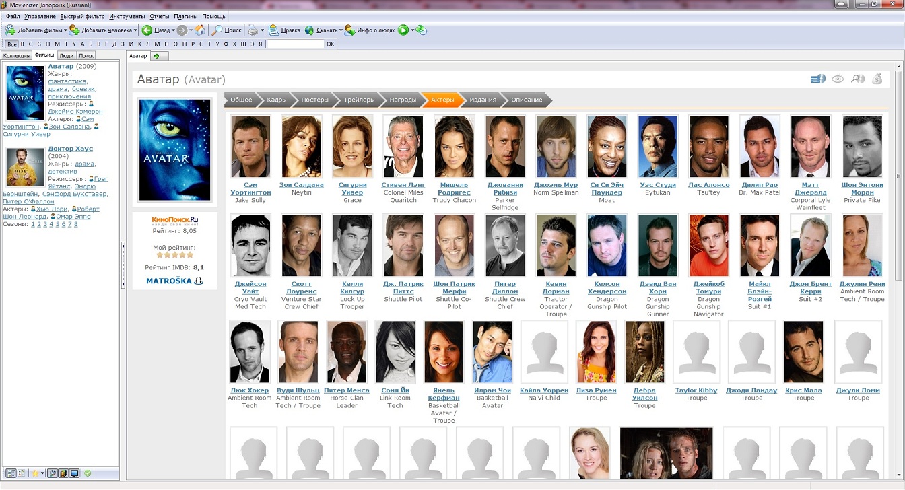The width and height of the screenshot is (905, 490).
Task: Click the left panel collapse splitter handle
Action: (x=123, y=265)
